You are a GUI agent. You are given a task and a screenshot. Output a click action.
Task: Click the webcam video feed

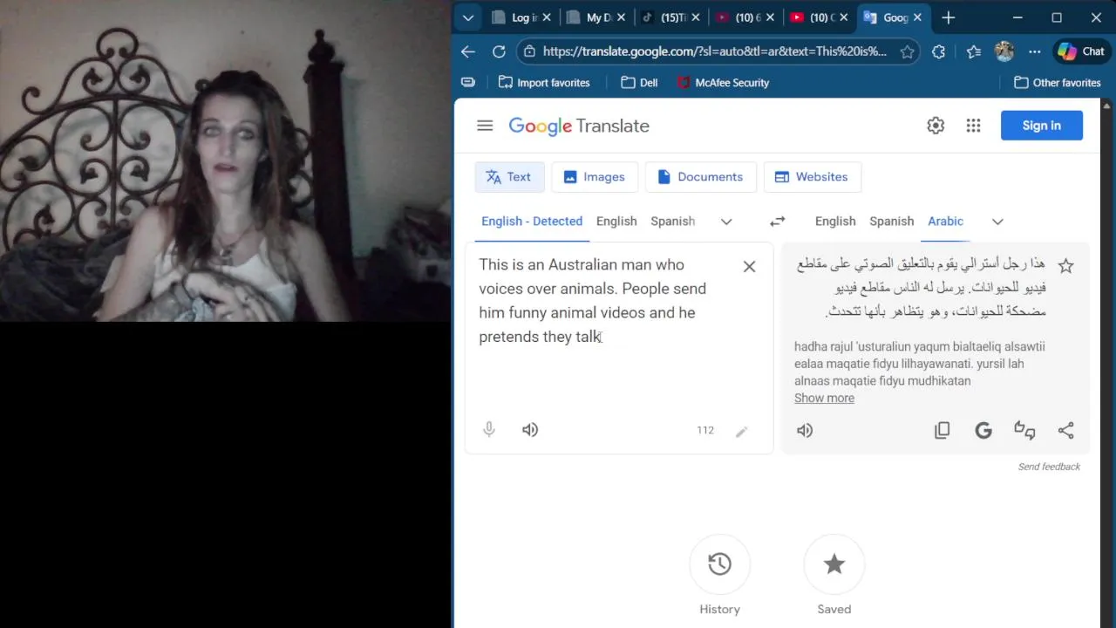pyautogui.click(x=225, y=161)
